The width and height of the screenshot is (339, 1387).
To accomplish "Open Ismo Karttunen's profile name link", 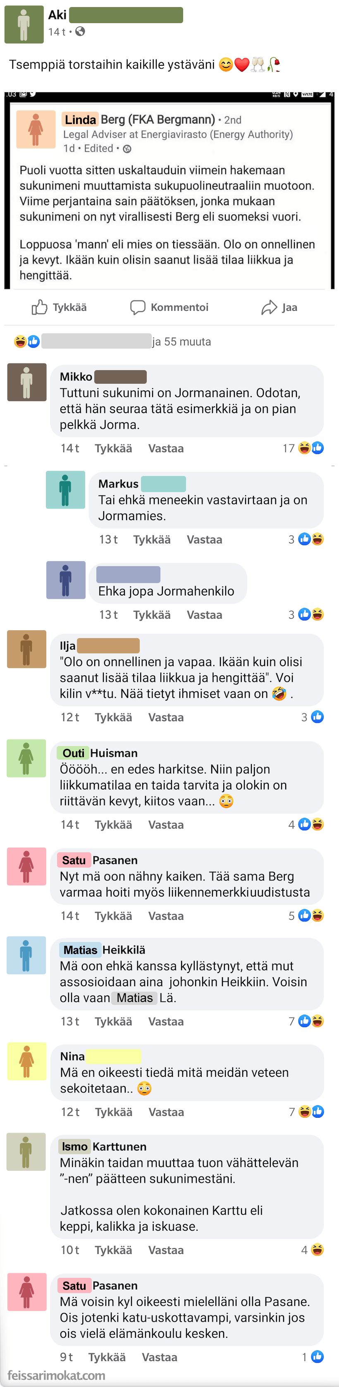I will [x=103, y=1146].
